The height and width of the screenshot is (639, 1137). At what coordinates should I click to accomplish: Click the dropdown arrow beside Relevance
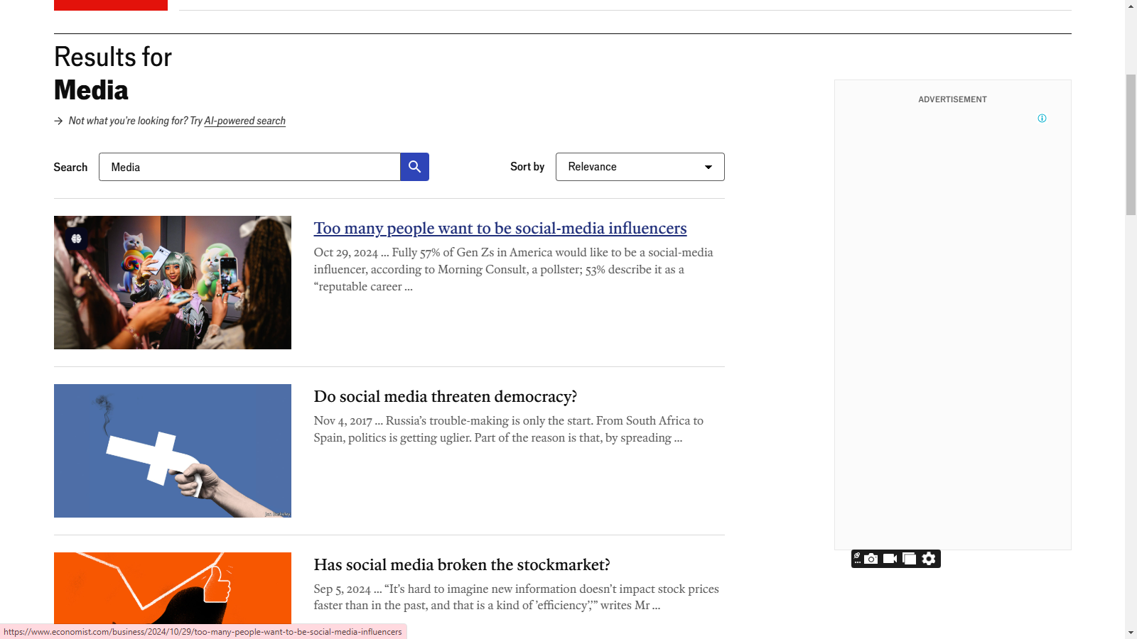point(708,167)
